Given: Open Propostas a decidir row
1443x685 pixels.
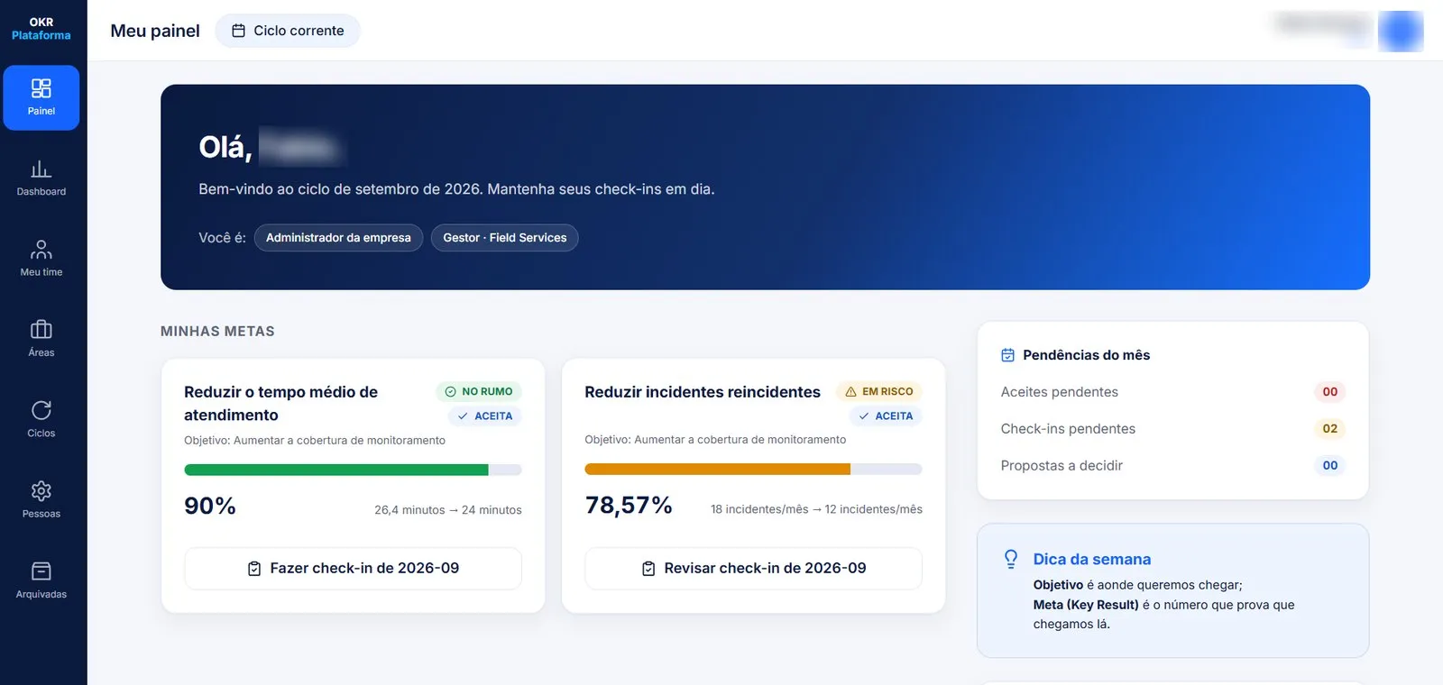Looking at the screenshot, I should coord(1172,466).
